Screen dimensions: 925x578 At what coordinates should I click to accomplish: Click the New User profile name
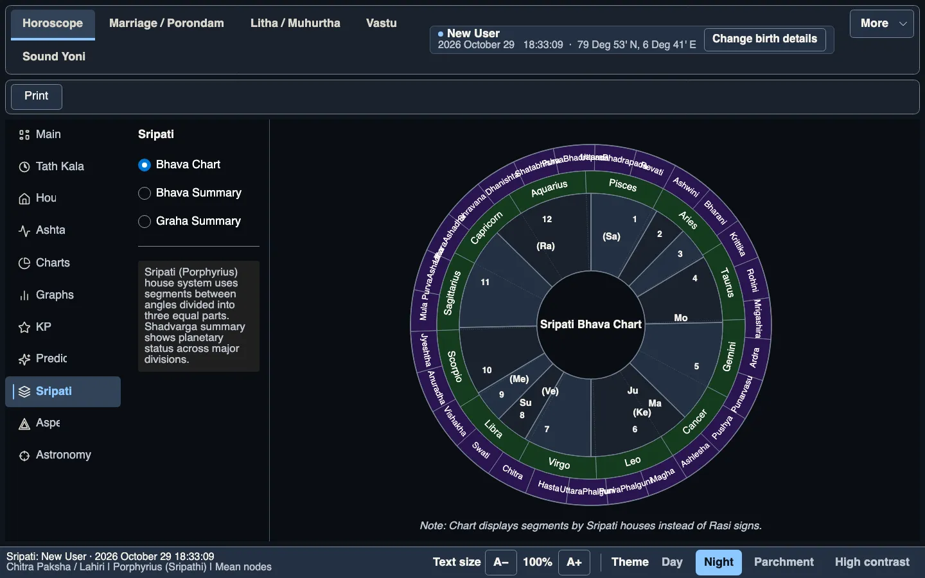click(x=473, y=33)
